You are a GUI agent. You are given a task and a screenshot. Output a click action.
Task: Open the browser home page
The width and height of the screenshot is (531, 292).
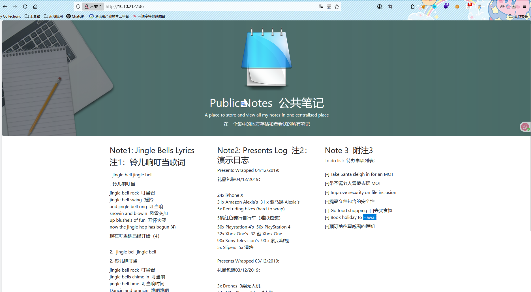[x=35, y=7]
